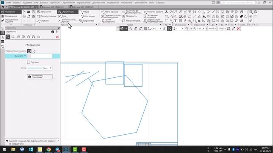Viewport: 273px width, 153px height.
Task: Select the Зеркально отразить mirror tool
Action: tap(151, 16)
